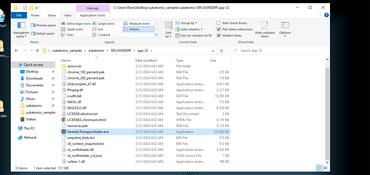
Task: Choose the Content layout
Action: [101, 35]
